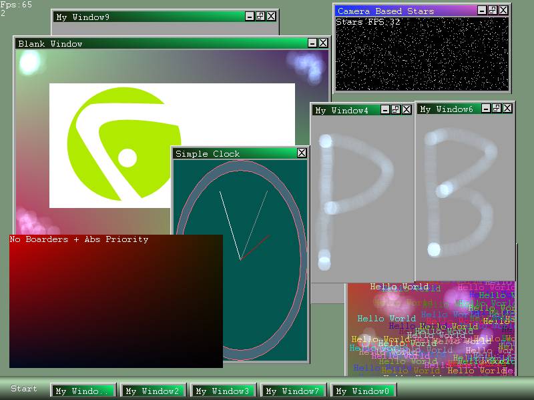Minimize My Window6
534x400 pixels.
pyautogui.click(x=486, y=108)
